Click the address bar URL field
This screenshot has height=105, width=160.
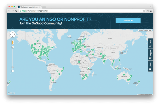point(77,11)
